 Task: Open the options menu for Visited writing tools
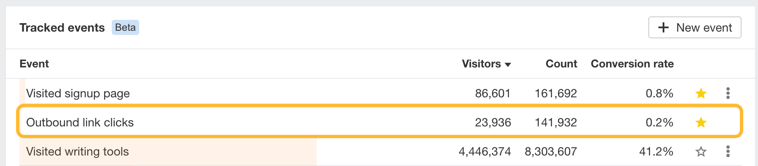pyautogui.click(x=728, y=151)
